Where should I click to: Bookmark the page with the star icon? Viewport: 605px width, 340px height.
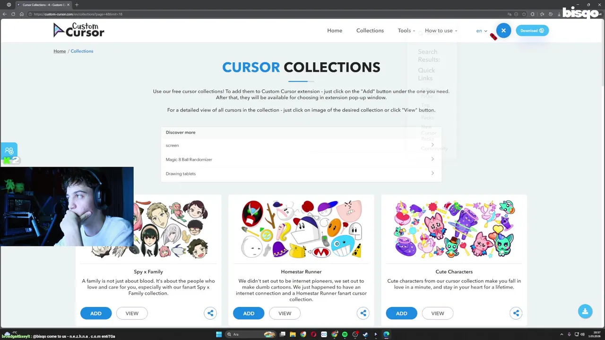(x=524, y=14)
